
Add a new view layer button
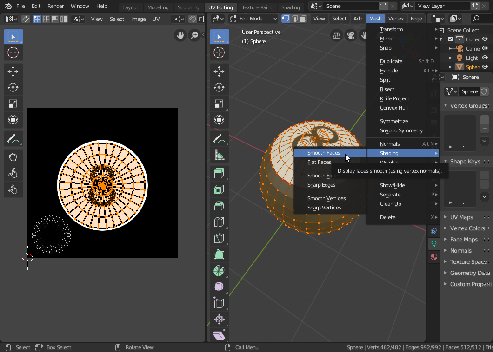[x=475, y=6]
